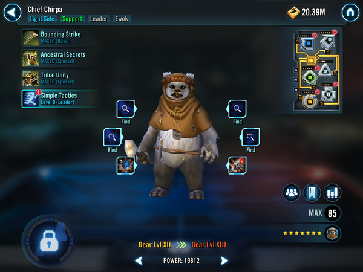363x272 pixels.
Task: Upgrade the Simple Tactics leader ability
Action: click(x=59, y=99)
